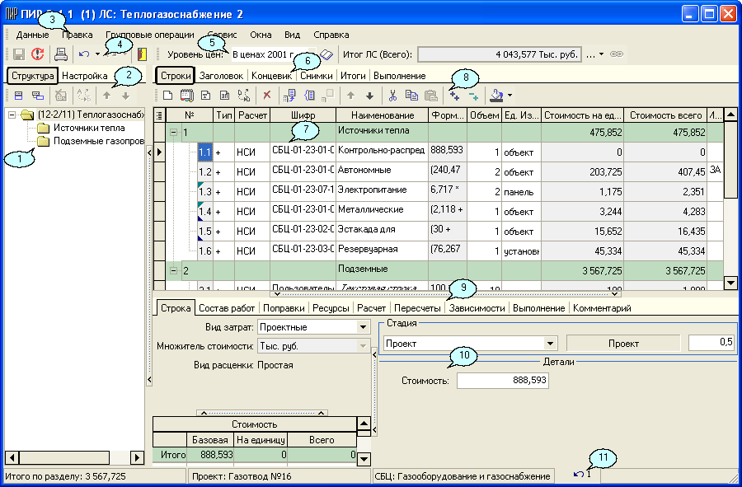Open the Справка menu
Image resolution: width=742 pixels, height=487 pixels.
coord(331,35)
